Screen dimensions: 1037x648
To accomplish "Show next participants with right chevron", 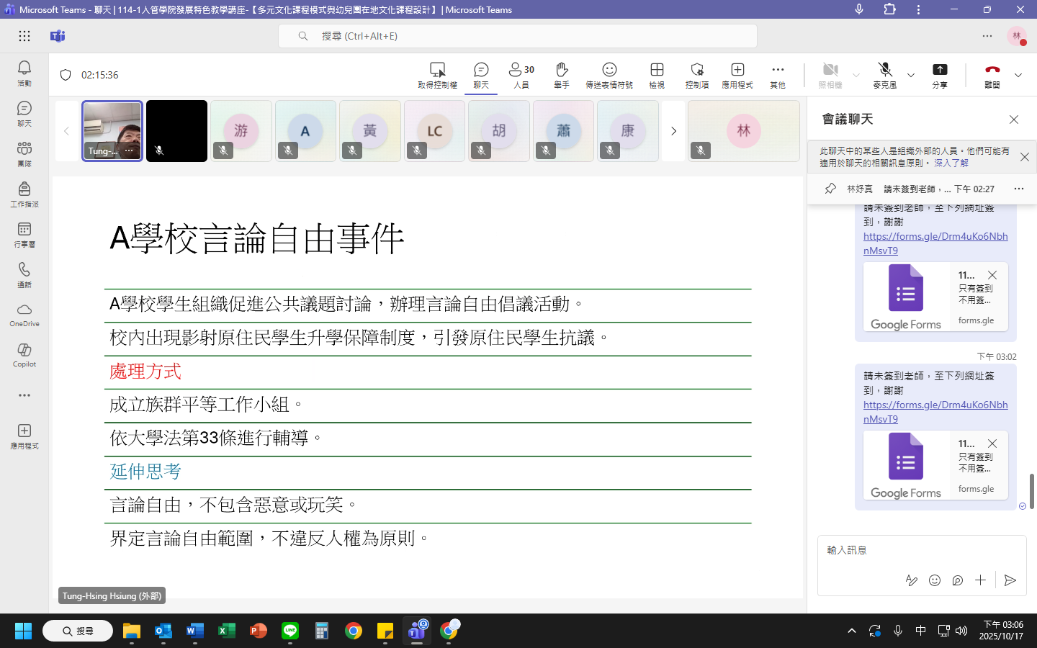I will [x=673, y=131].
